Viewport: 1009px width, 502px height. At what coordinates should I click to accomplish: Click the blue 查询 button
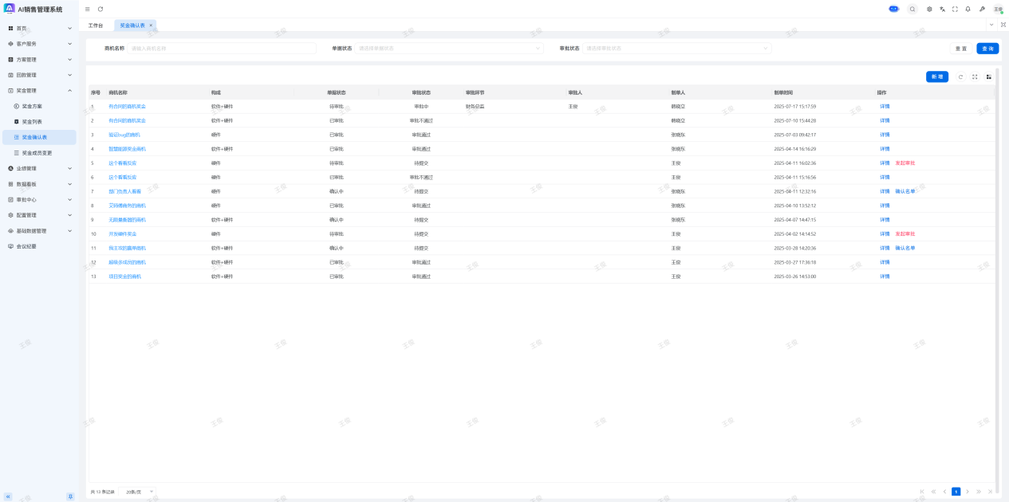tap(987, 48)
